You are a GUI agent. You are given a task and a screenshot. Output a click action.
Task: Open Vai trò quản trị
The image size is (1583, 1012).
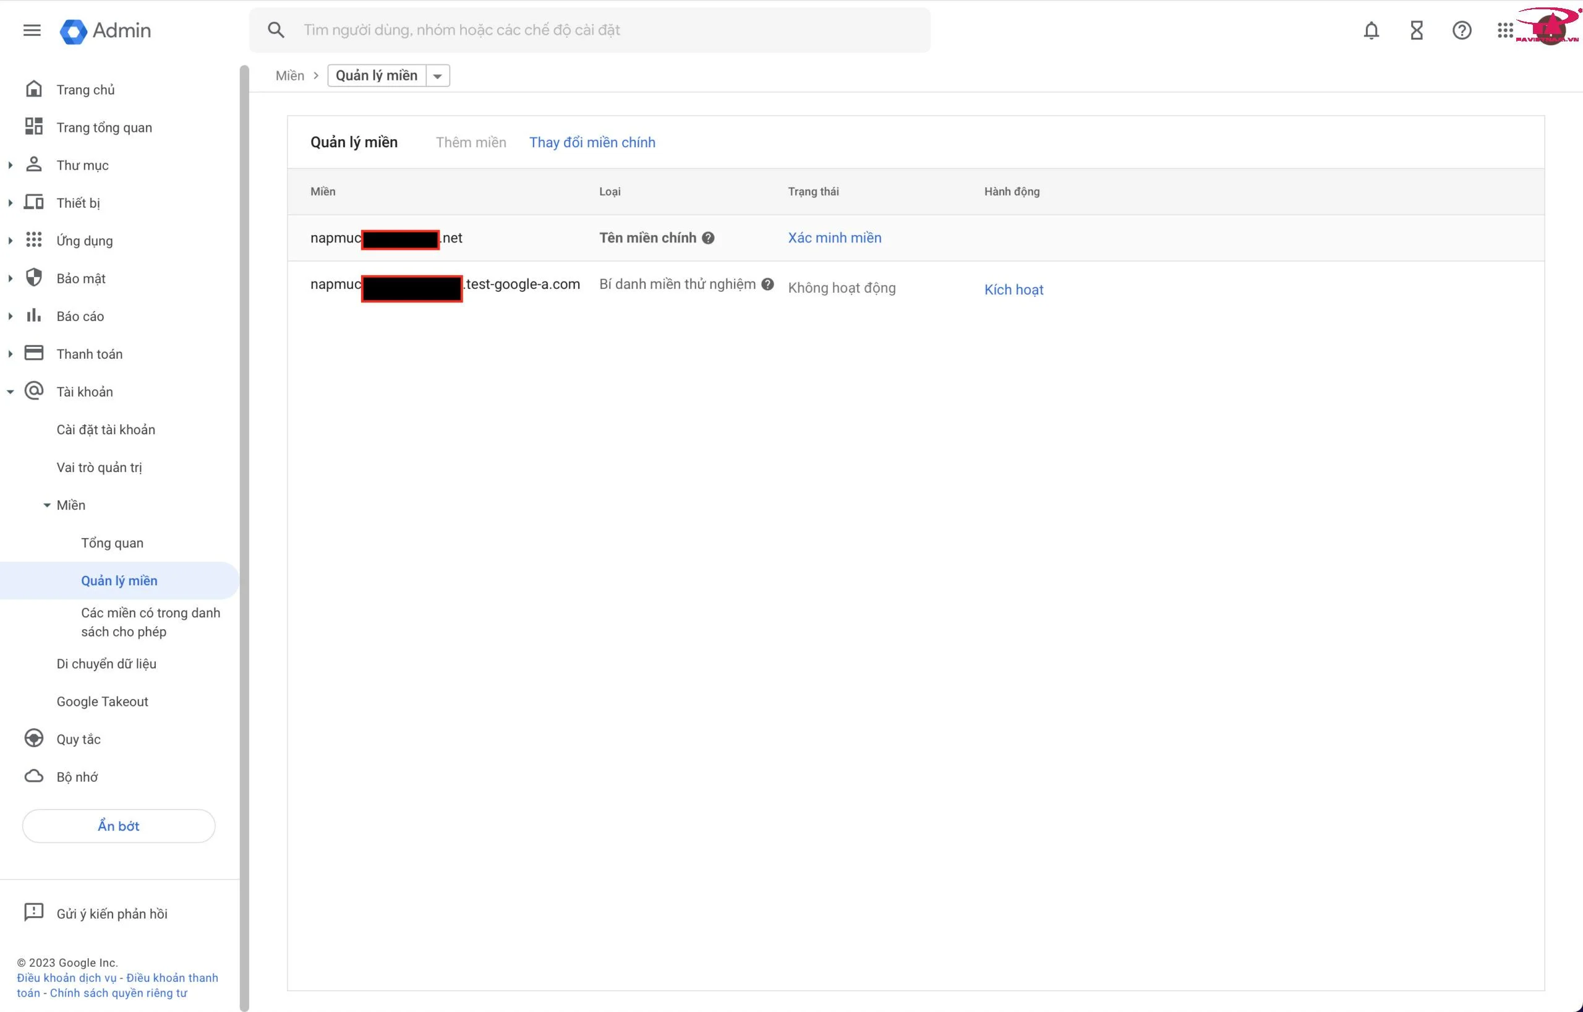click(x=100, y=468)
